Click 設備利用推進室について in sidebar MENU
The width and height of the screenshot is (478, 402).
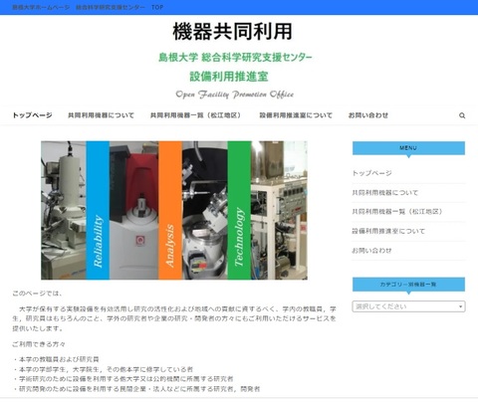(388, 231)
